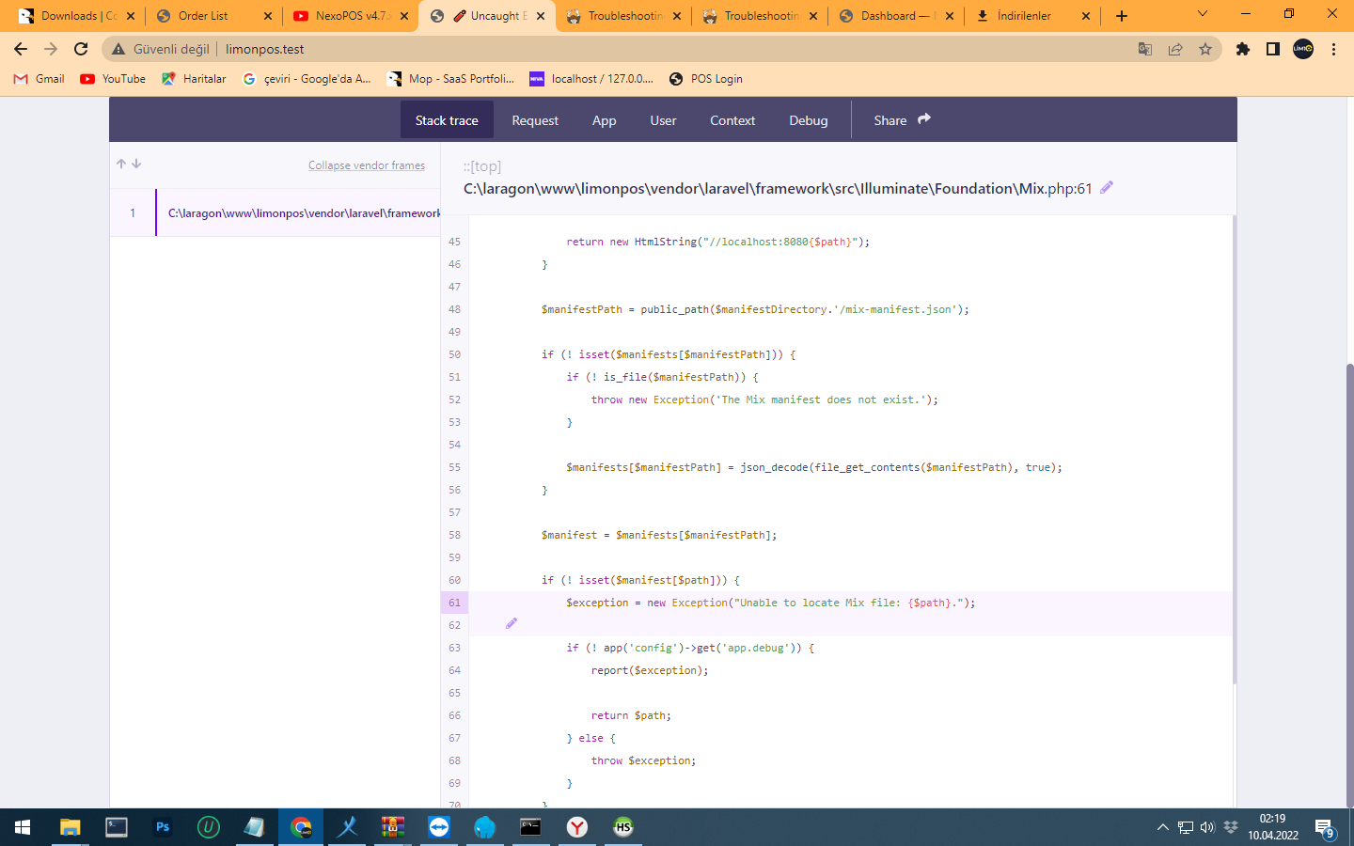Select the next frame down-arrow icon
1354x846 pixels.
[x=136, y=163]
